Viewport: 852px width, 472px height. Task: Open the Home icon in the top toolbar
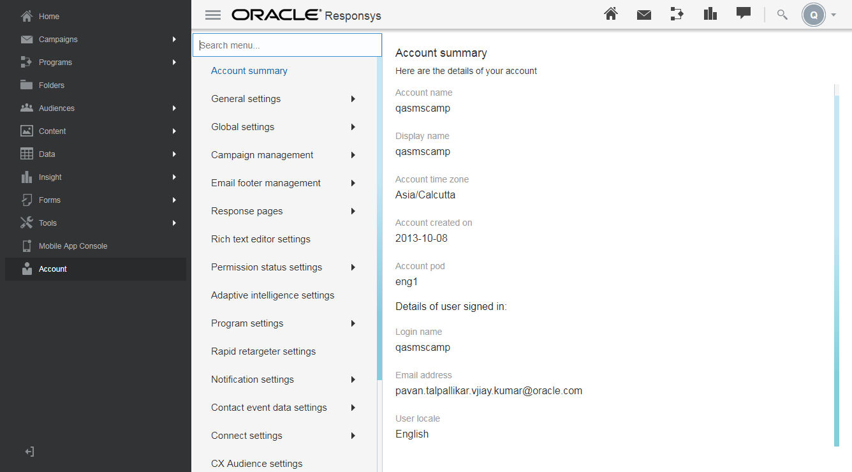pyautogui.click(x=610, y=13)
